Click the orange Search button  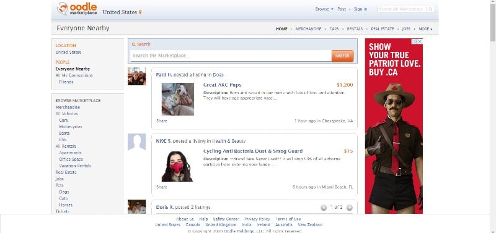[342, 56]
